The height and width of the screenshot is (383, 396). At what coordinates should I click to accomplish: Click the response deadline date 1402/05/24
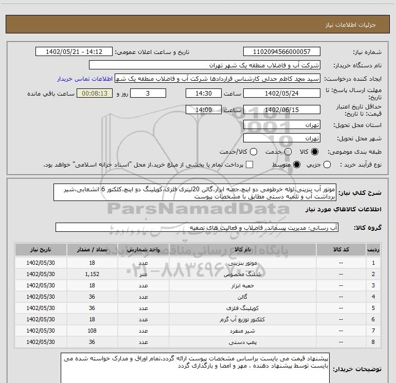[282, 93]
